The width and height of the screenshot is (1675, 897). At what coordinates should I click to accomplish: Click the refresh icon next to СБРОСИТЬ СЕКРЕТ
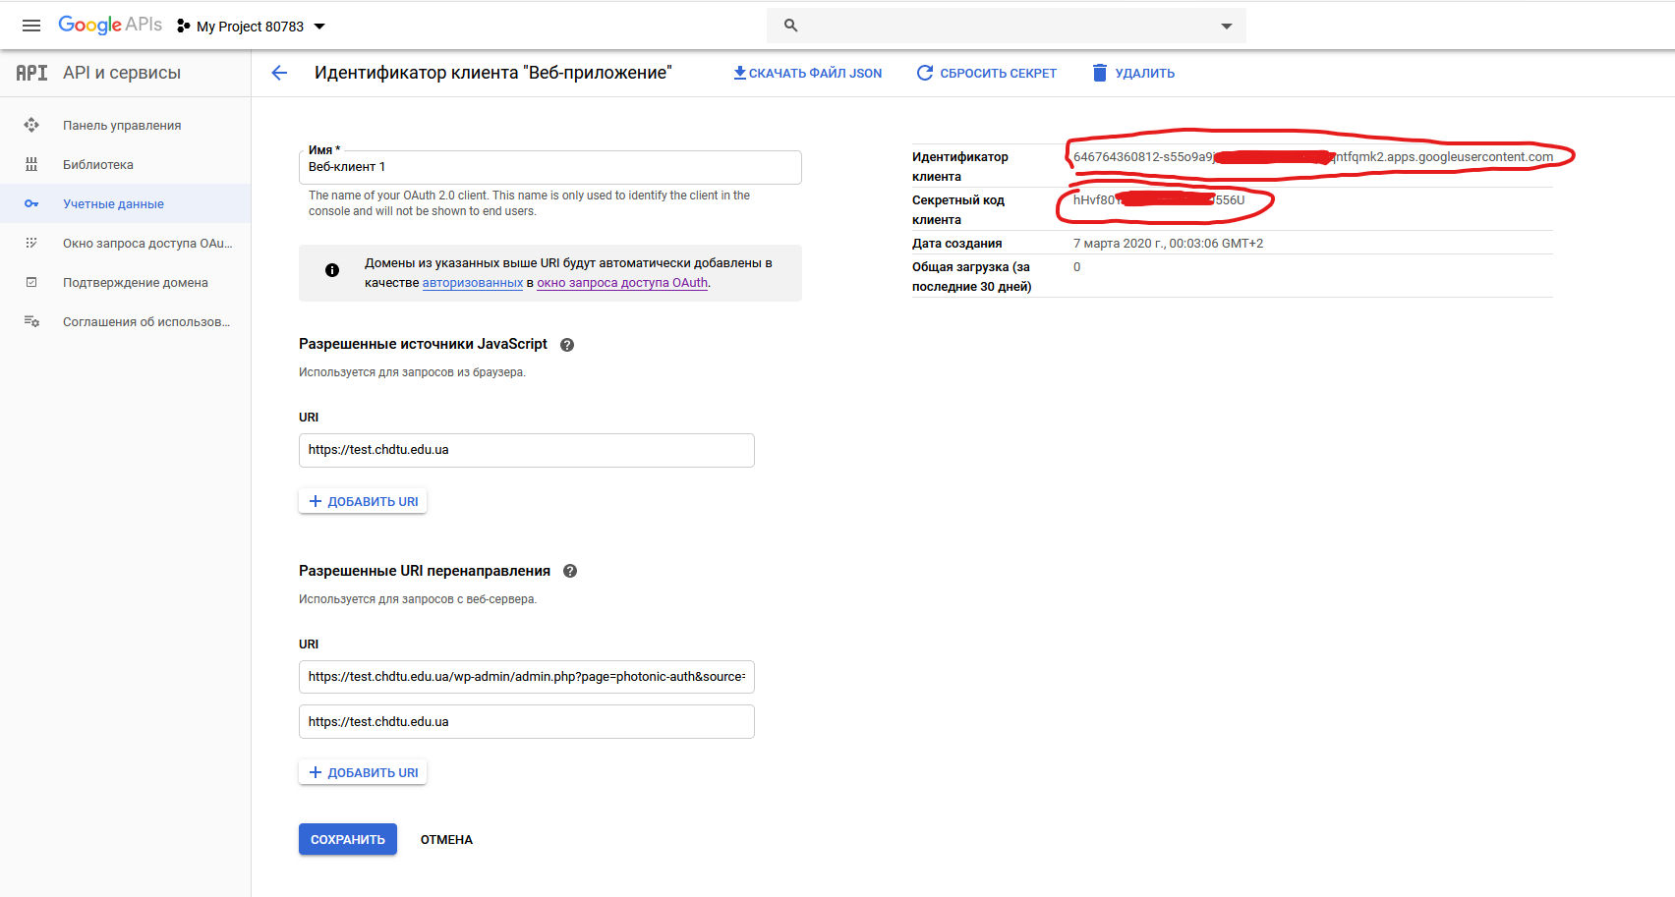coord(925,73)
